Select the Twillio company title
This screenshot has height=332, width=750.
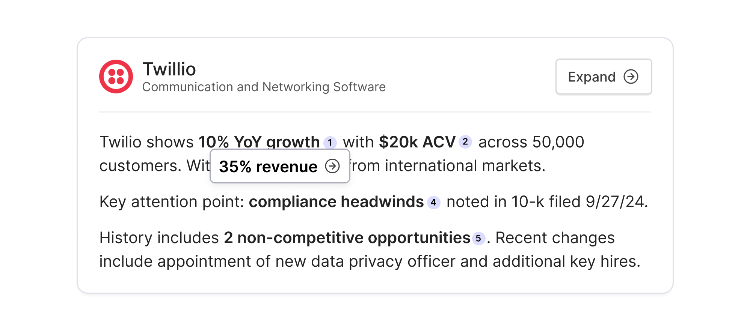(x=169, y=69)
